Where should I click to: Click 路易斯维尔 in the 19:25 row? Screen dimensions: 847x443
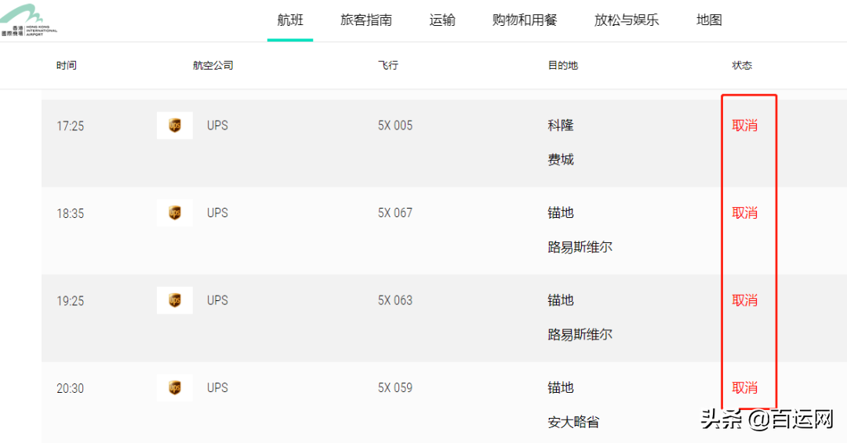tap(580, 335)
